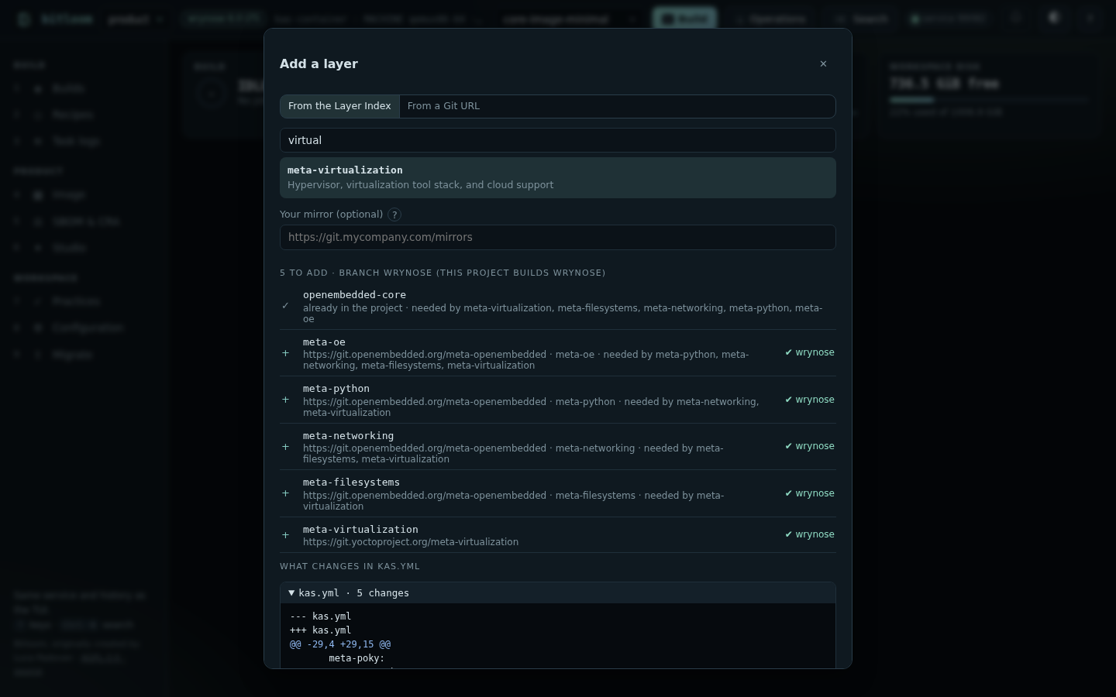Focus the layer search field containing 'virtual'
The image size is (1116, 697).
coord(558,140)
